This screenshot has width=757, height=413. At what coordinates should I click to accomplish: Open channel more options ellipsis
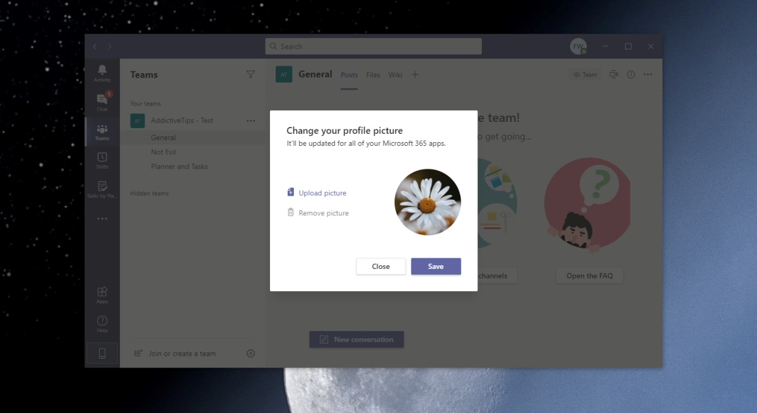click(648, 75)
